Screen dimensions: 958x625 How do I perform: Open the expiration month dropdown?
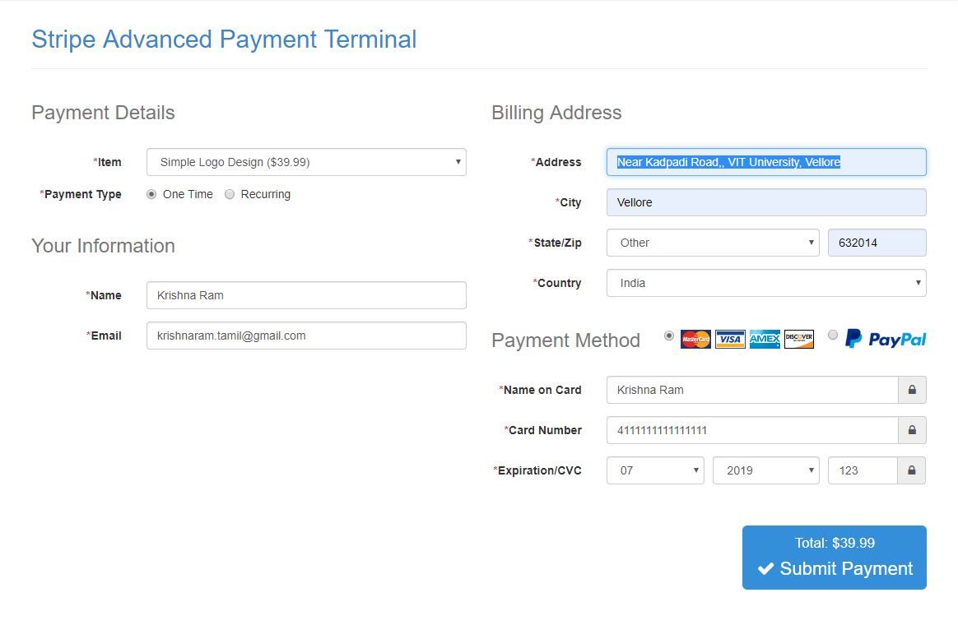pyautogui.click(x=655, y=470)
